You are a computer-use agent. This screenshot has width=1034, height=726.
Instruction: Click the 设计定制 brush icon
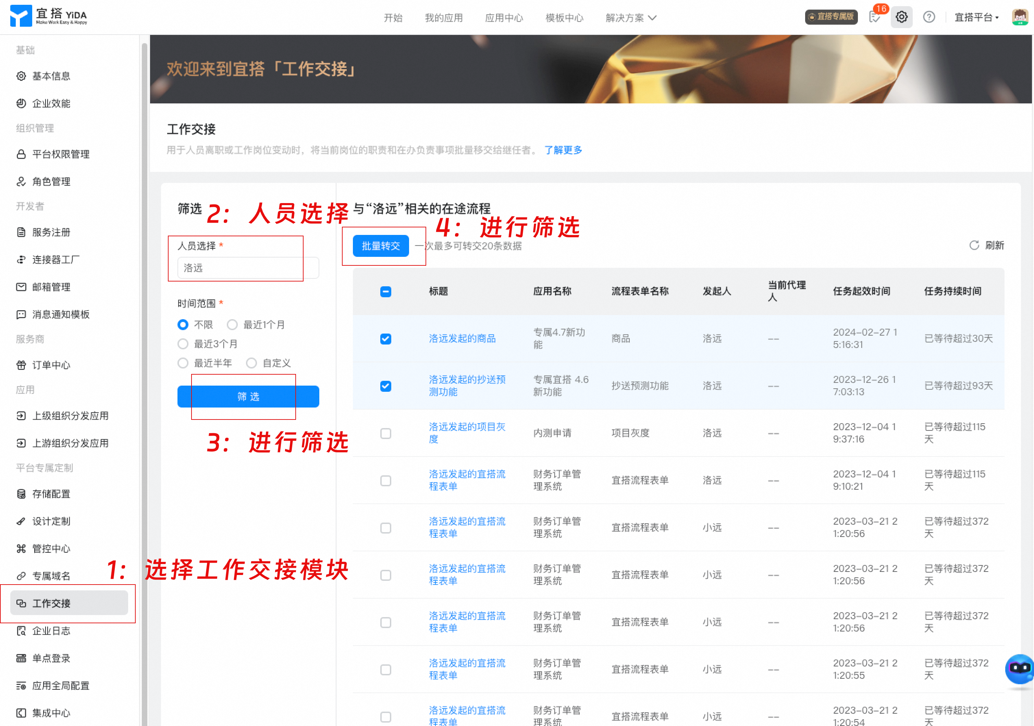(x=21, y=521)
